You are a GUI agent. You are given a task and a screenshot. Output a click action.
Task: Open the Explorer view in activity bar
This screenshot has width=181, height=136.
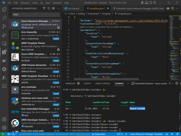coord(4,9)
